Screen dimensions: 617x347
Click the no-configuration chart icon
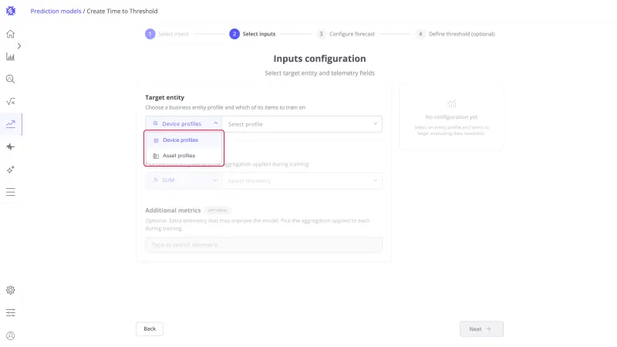451,103
